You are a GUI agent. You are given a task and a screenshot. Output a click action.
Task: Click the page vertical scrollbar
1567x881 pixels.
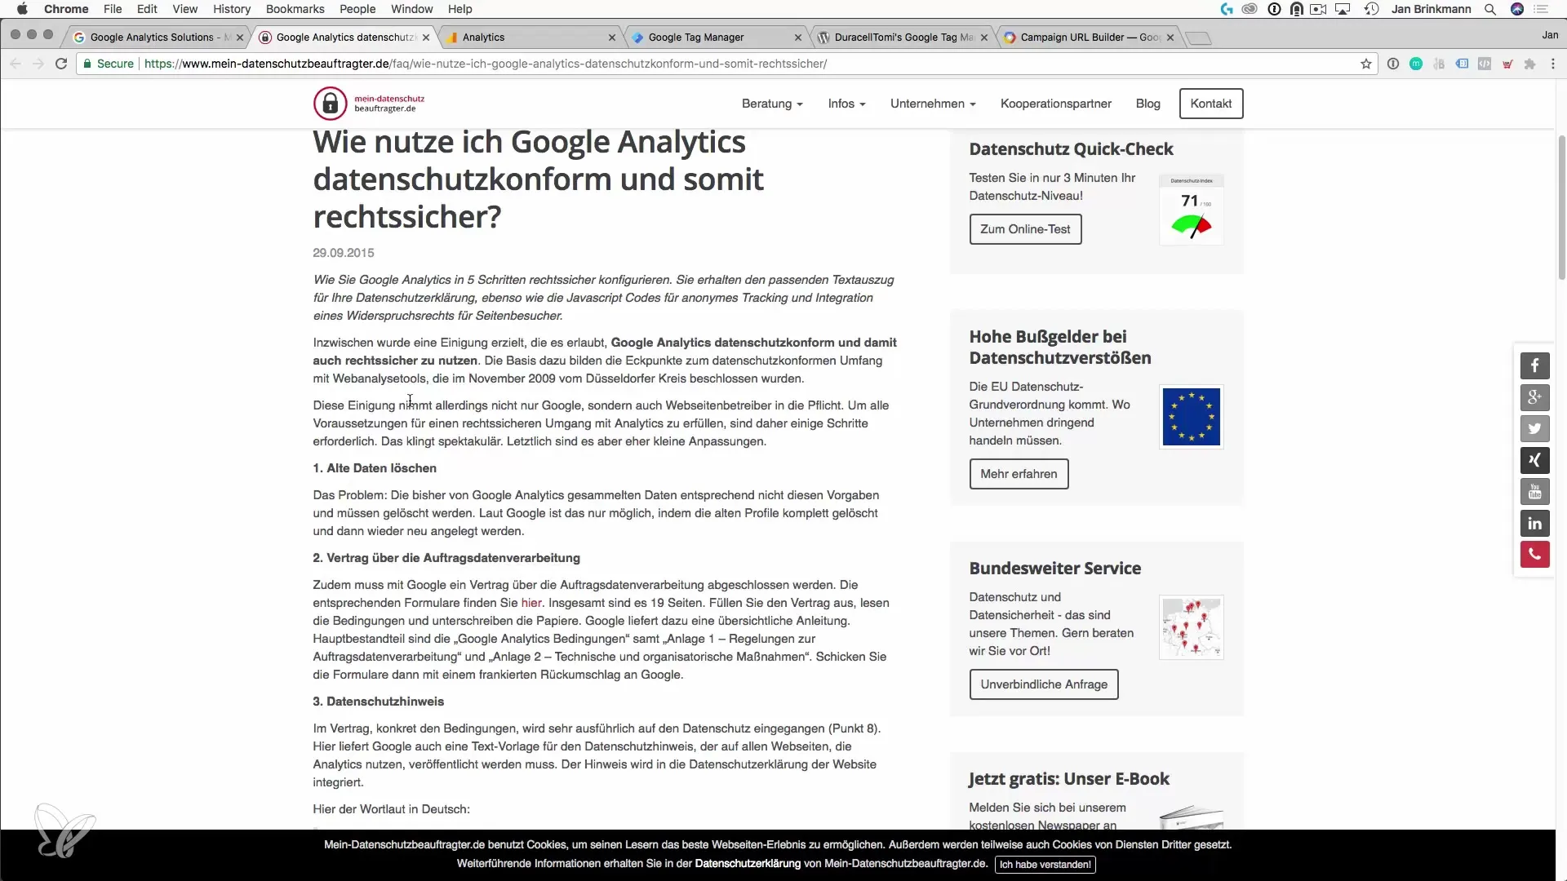pos(1561,208)
